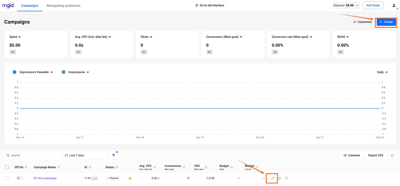Open the IS-Test campaign link
The width and height of the screenshot is (400, 186).
[x=45, y=178]
